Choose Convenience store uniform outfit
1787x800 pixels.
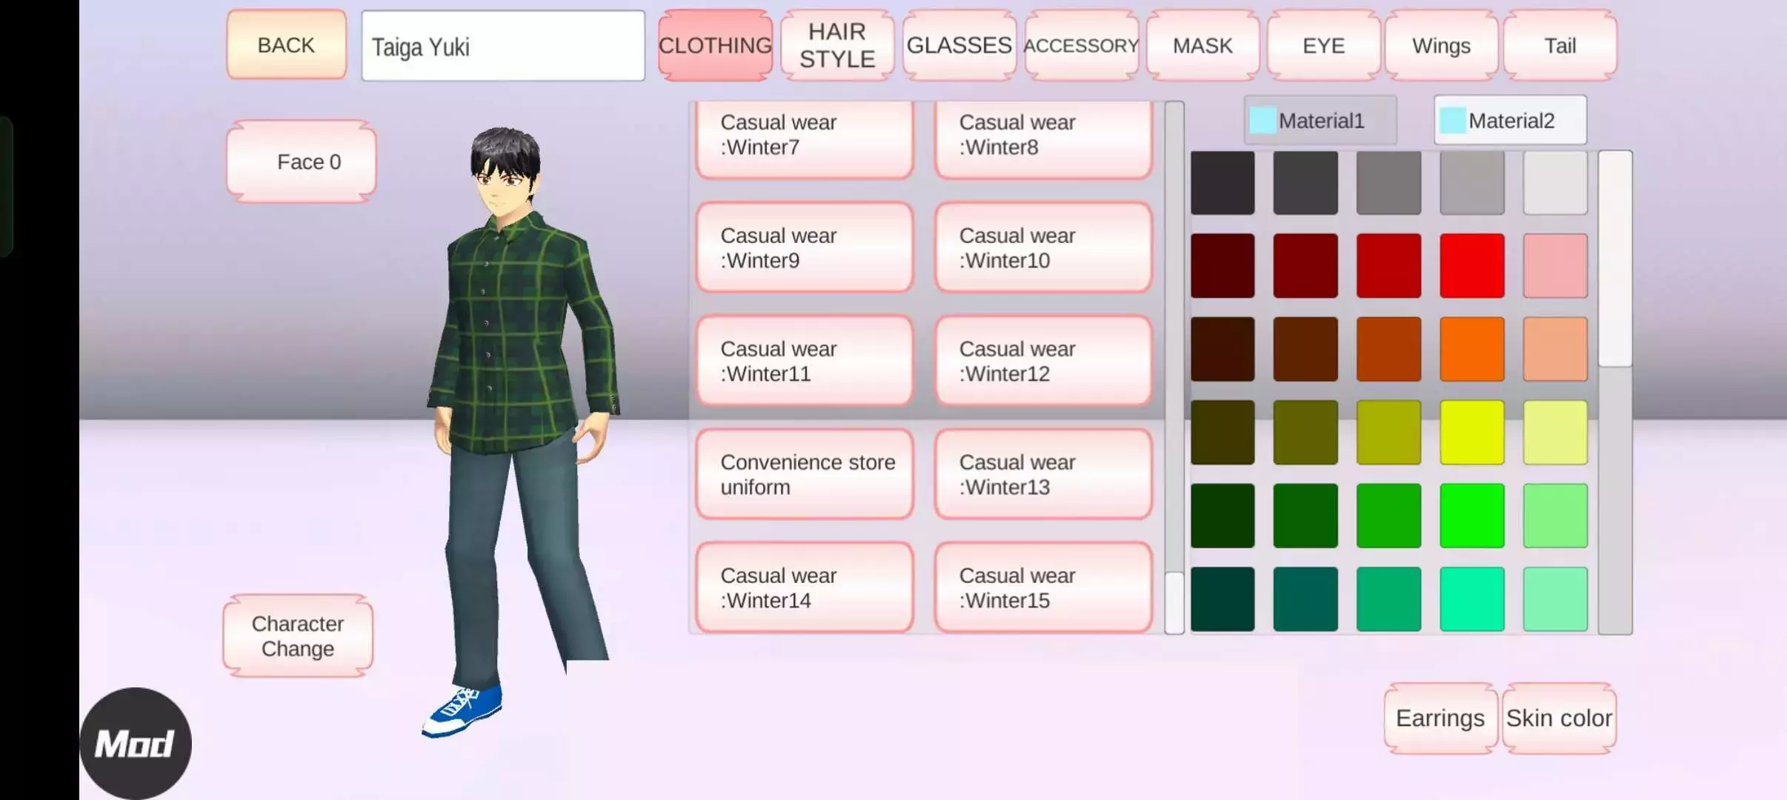pos(805,474)
